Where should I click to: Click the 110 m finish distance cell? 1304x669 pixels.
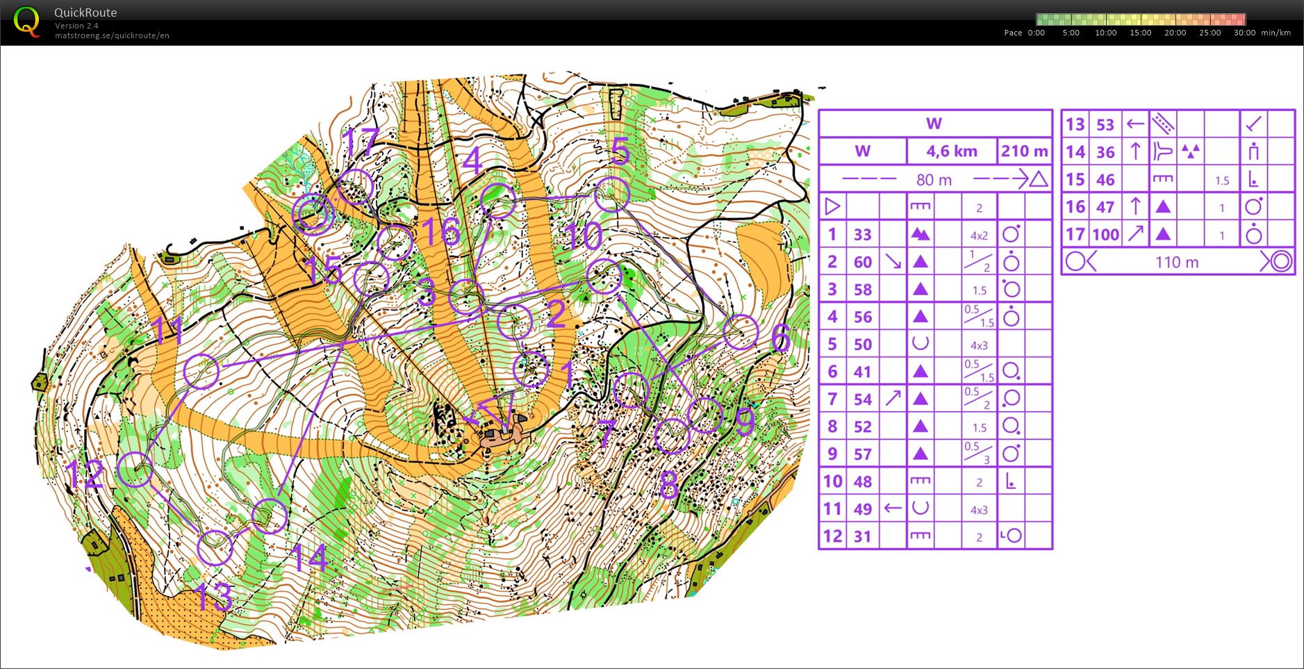(x=1177, y=262)
